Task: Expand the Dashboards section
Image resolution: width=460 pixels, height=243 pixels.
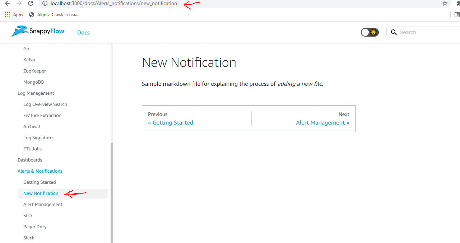Action: click(x=30, y=160)
